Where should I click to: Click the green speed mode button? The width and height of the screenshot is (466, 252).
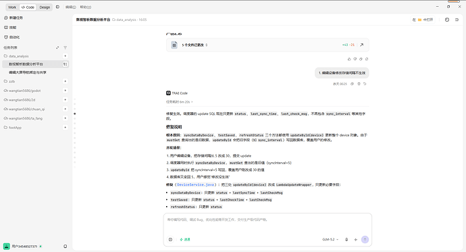click(x=185, y=240)
